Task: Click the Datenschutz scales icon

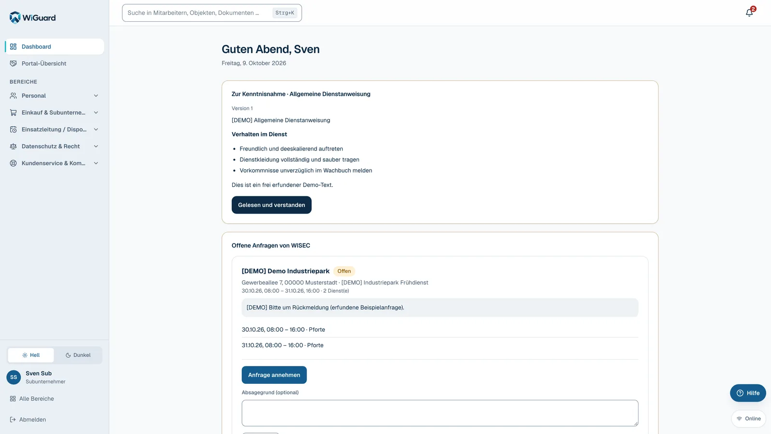Action: [13, 147]
